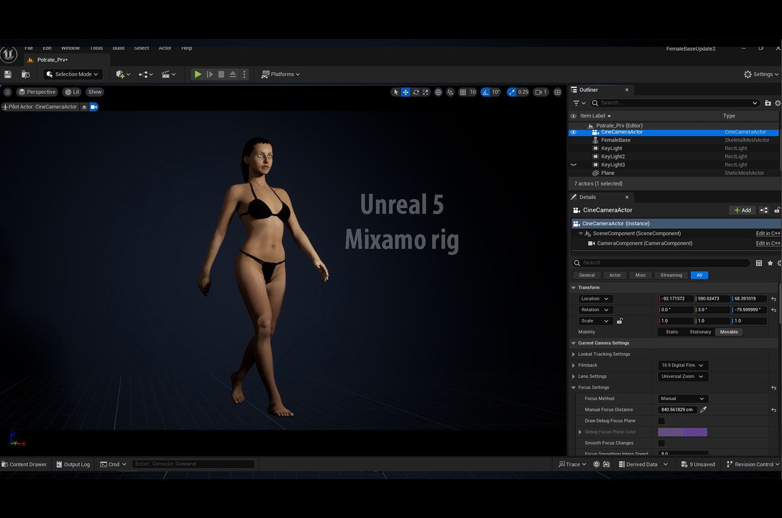The height and width of the screenshot is (518, 782).
Task: Eject from piloting CineCameraActor
Action: coord(84,107)
